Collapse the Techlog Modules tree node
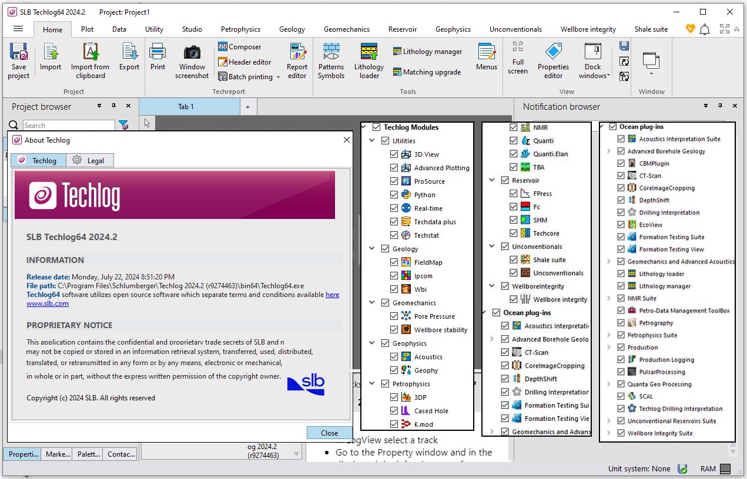The image size is (747, 479). [364, 127]
